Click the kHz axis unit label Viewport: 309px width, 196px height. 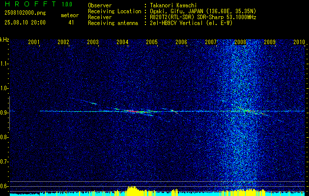pos(4,40)
